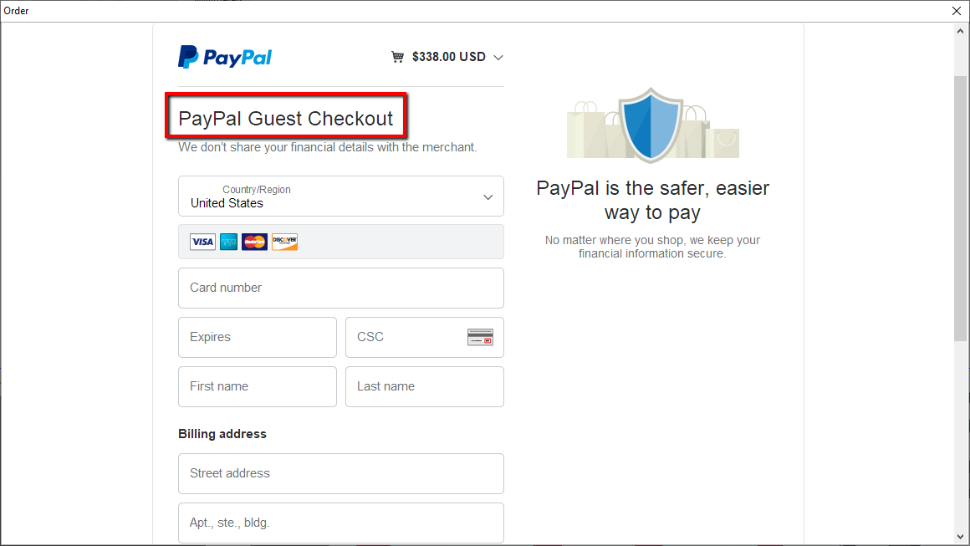Click the CSC card help icon
970x546 pixels.
click(x=480, y=337)
